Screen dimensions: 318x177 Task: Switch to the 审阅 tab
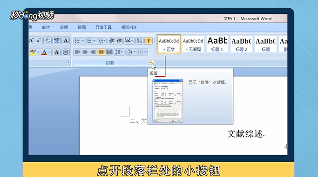[x=64, y=27]
